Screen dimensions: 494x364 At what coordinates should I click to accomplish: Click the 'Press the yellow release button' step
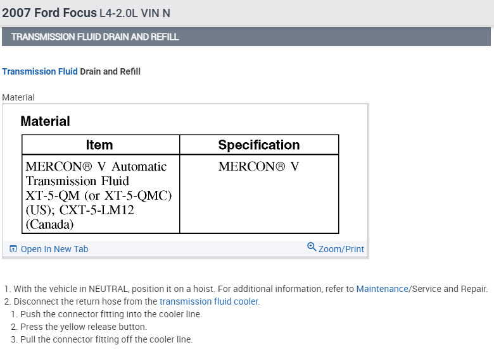click(x=82, y=327)
